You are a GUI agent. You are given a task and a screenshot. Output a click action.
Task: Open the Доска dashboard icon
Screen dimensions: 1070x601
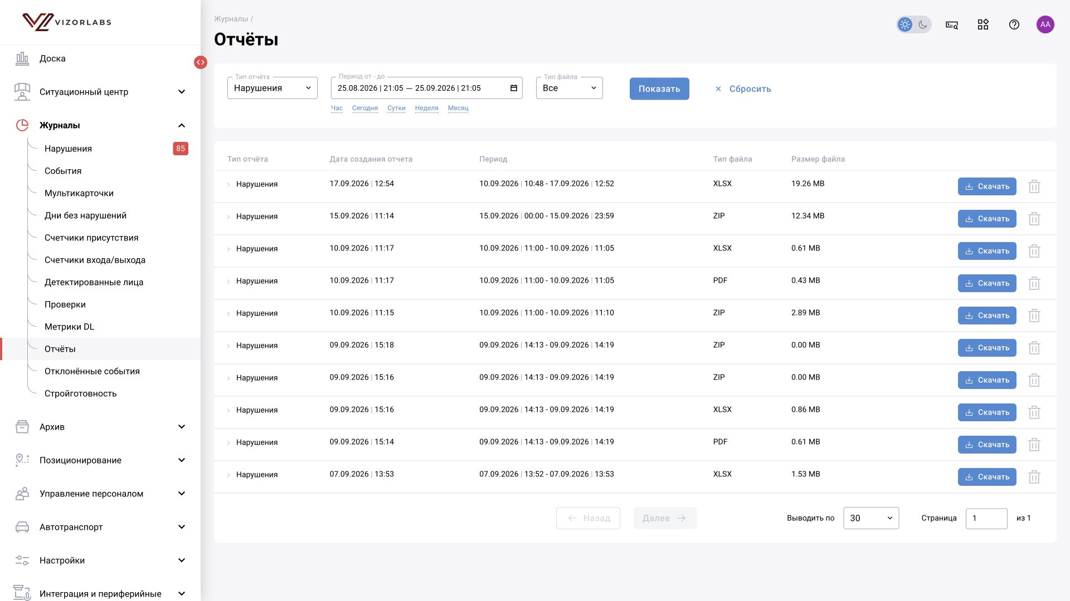tap(22, 58)
